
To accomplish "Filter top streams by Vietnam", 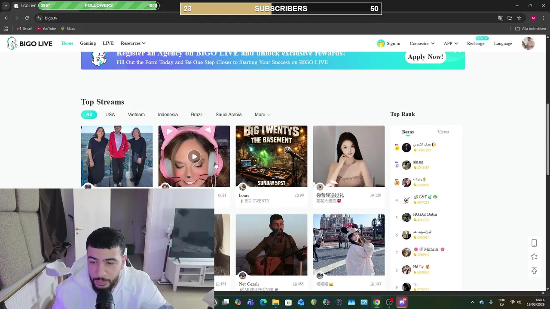I will coord(136,115).
